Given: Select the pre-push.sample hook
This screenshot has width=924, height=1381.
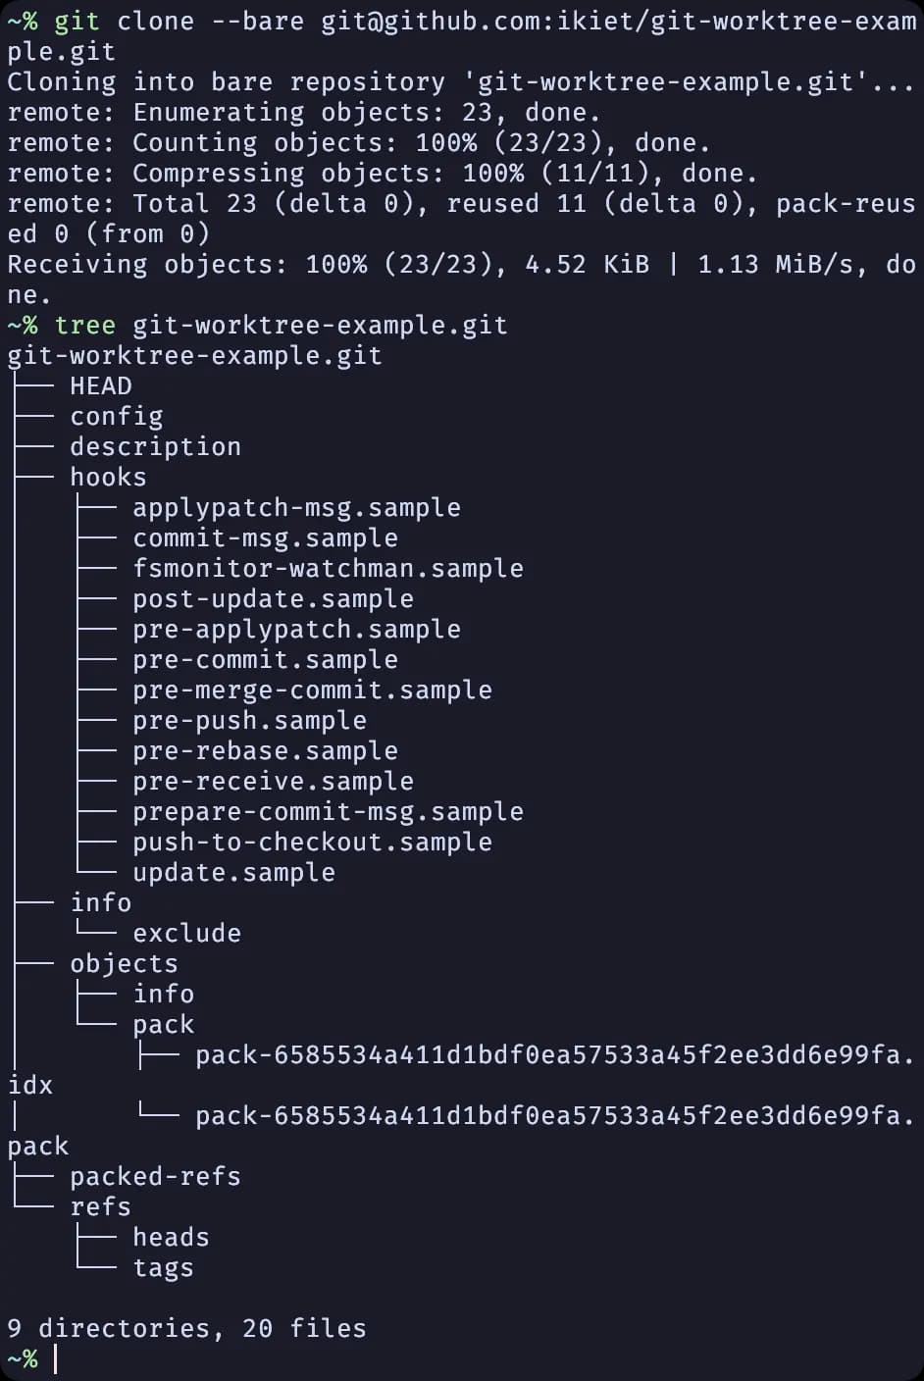Looking at the screenshot, I should (x=249, y=720).
